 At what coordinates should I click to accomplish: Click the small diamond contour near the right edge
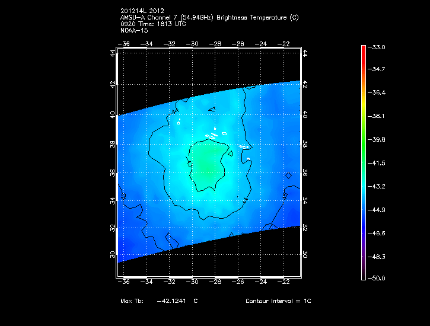click(288, 175)
